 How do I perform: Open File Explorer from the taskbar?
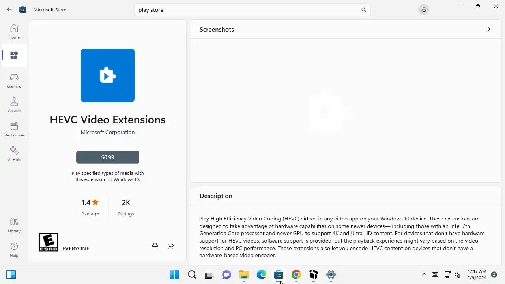244,275
